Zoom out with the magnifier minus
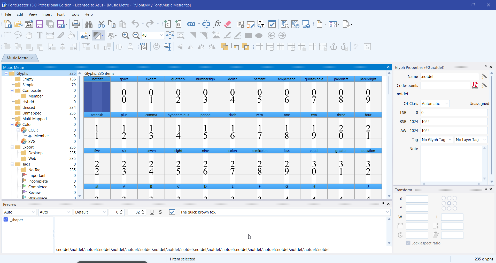Image resolution: width=496 pixels, height=263 pixels. coord(136,36)
